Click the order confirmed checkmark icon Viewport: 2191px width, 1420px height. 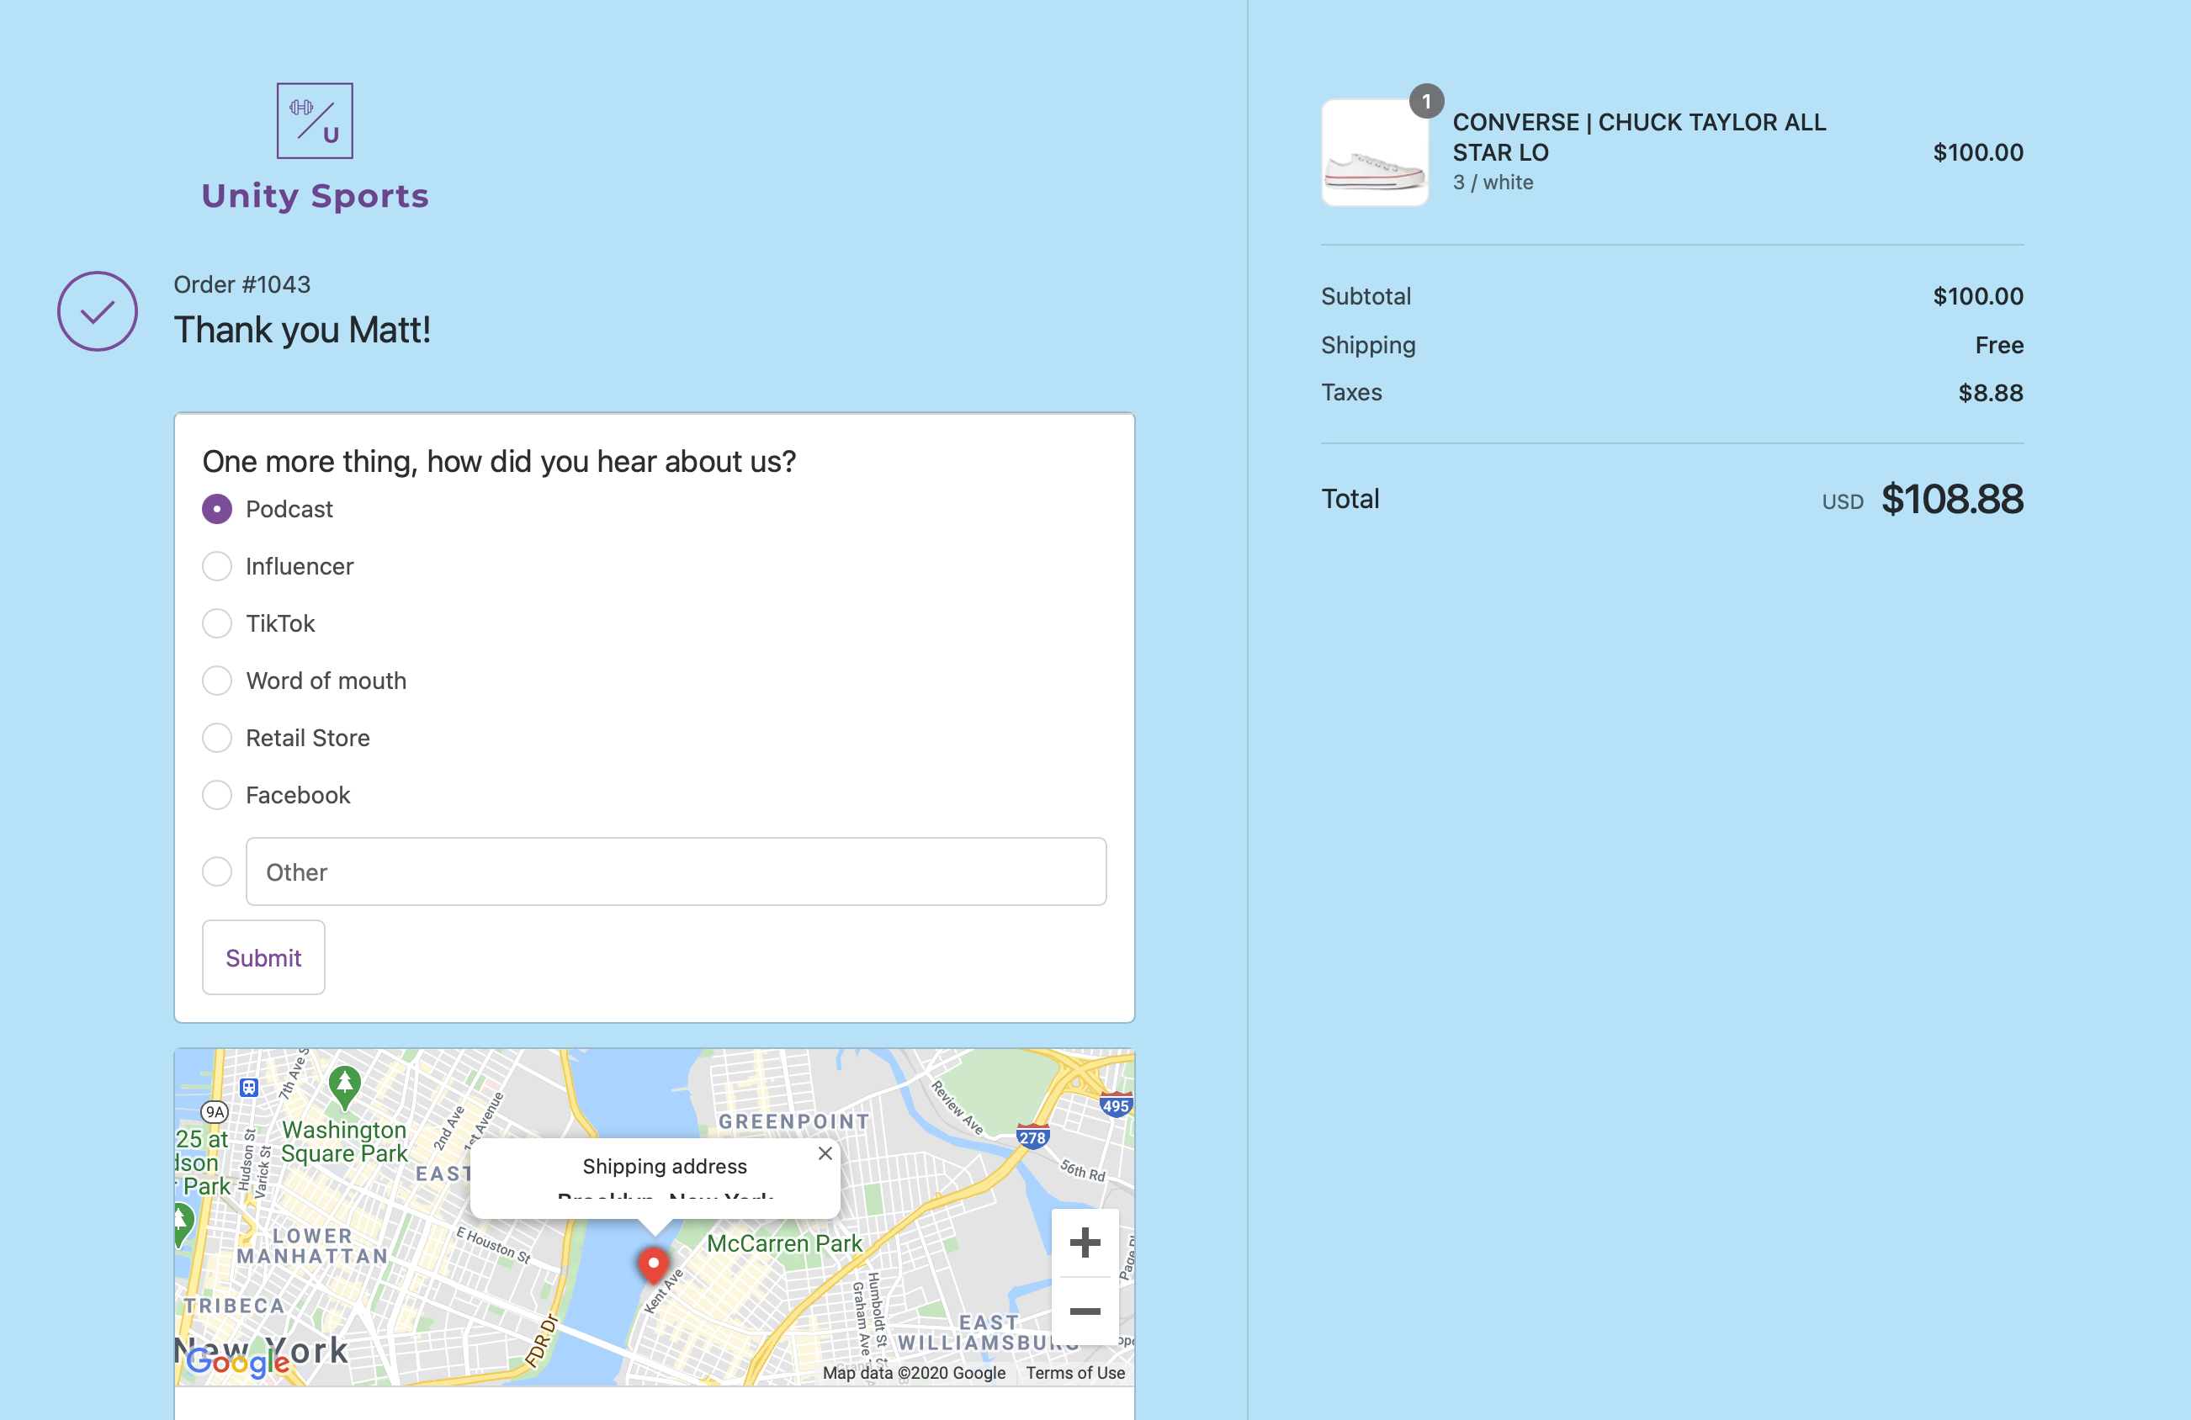click(x=98, y=311)
